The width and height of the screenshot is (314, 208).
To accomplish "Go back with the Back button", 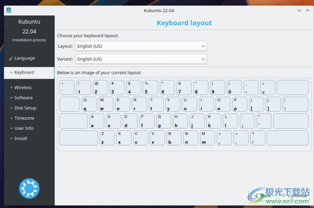I will pos(263,195).
